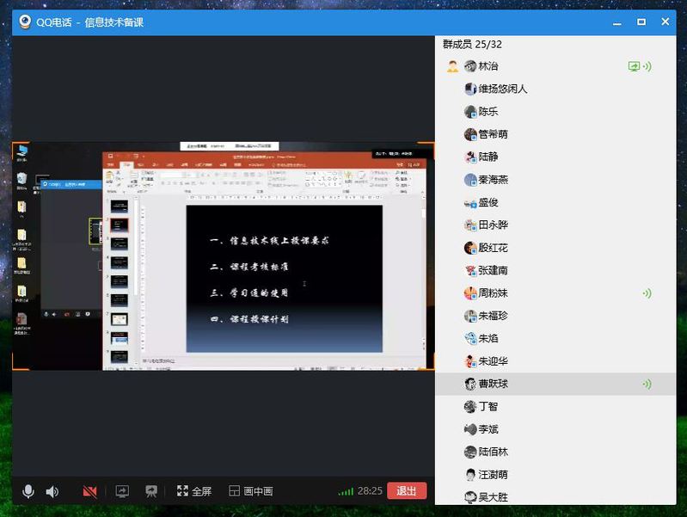Turn on the red disabled camera
The width and height of the screenshot is (687, 517).
point(89,491)
